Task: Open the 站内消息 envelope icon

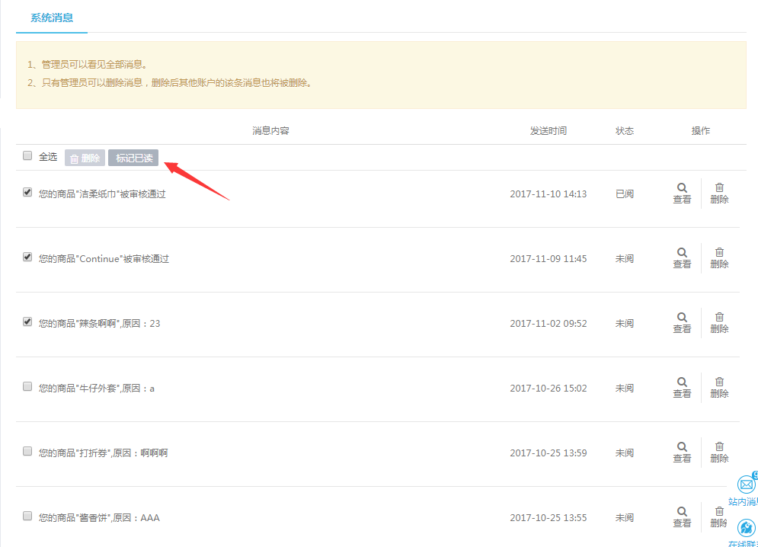Action: click(746, 484)
